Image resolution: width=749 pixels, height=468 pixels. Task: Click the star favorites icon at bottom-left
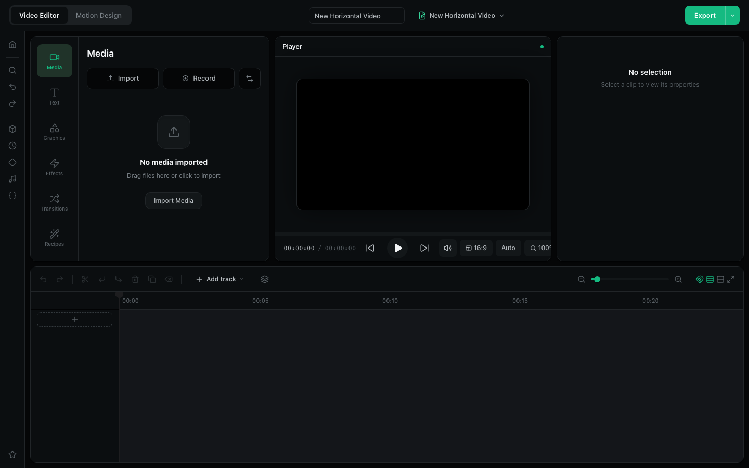[12, 454]
